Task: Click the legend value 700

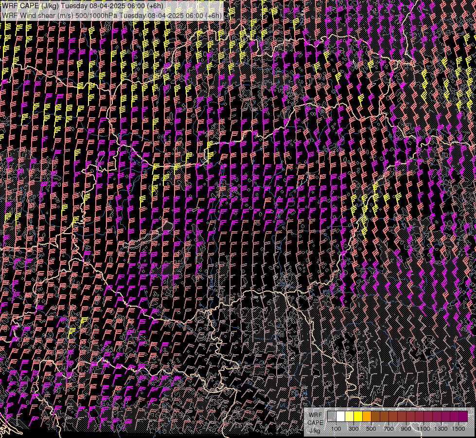Action: pyautogui.click(x=388, y=429)
